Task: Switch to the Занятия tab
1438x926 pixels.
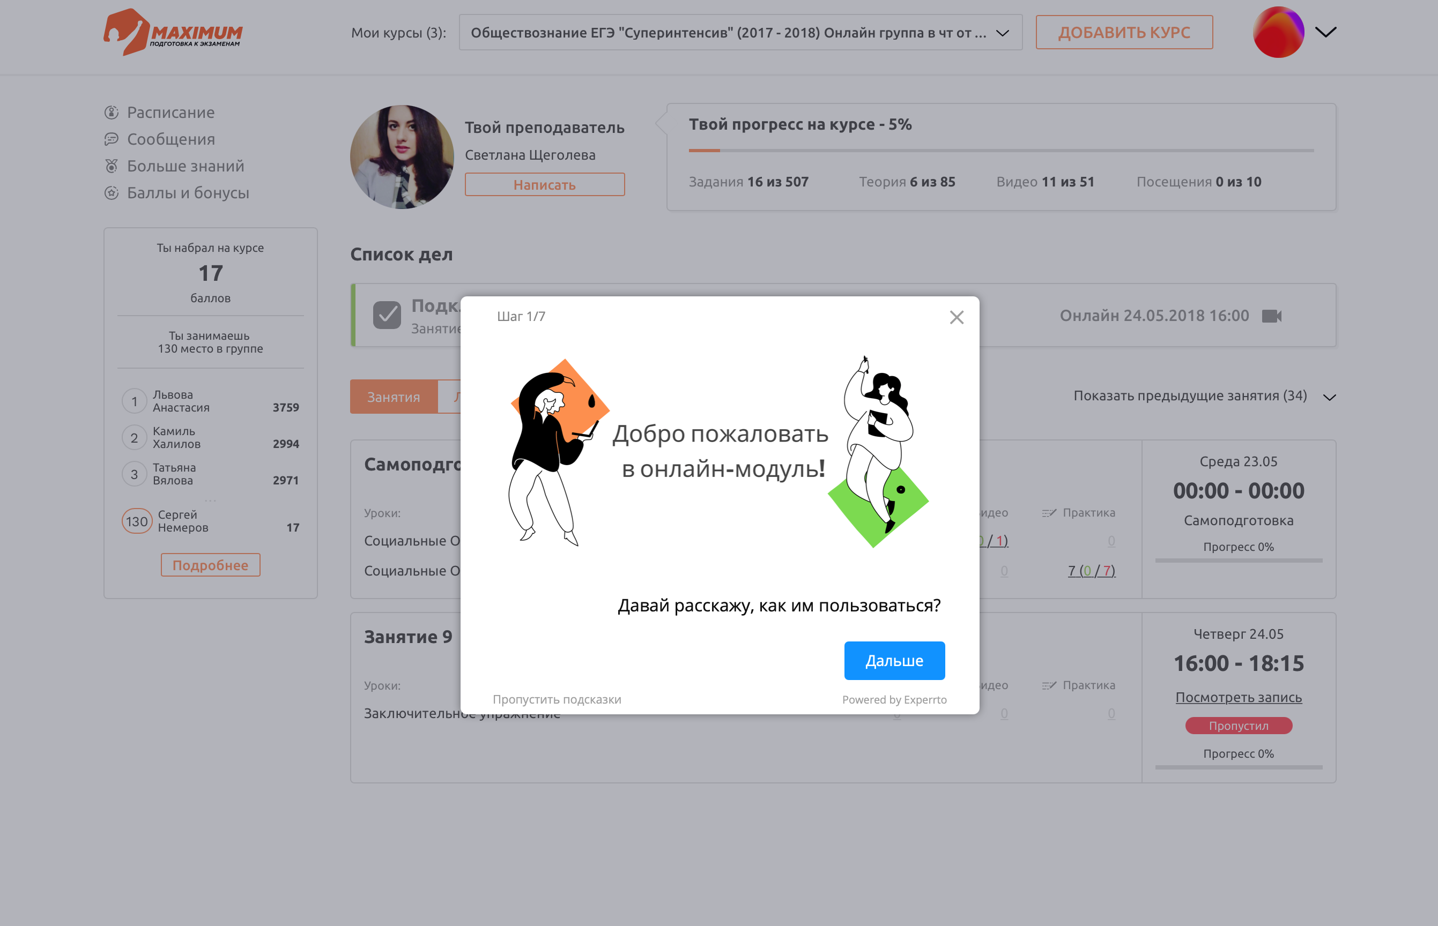Action: pos(394,397)
